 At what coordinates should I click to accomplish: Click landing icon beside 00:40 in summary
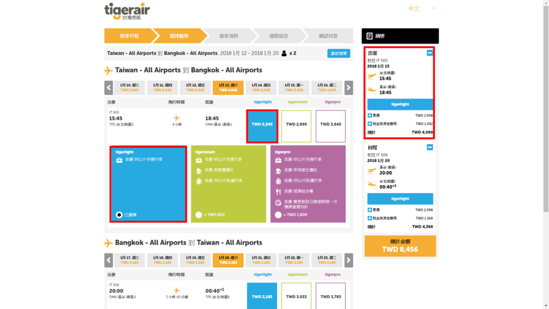pos(372,185)
